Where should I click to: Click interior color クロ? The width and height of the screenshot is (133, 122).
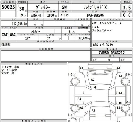pyautogui.click(x=48, y=38)
